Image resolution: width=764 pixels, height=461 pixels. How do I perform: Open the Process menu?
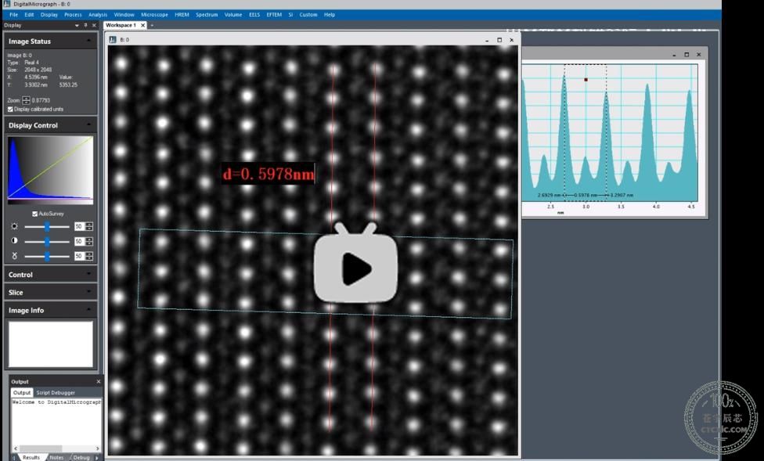click(x=73, y=15)
